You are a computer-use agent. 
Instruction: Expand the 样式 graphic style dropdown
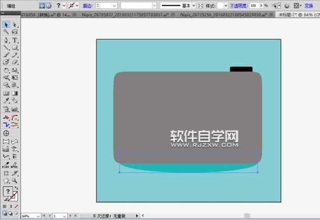point(225,6)
